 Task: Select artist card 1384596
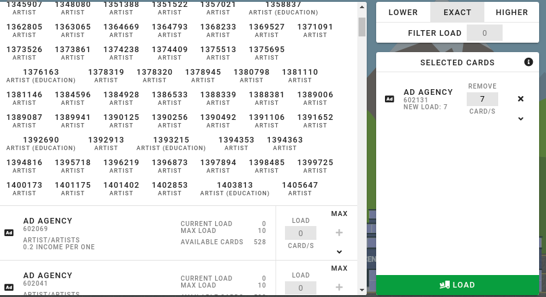coord(72,98)
